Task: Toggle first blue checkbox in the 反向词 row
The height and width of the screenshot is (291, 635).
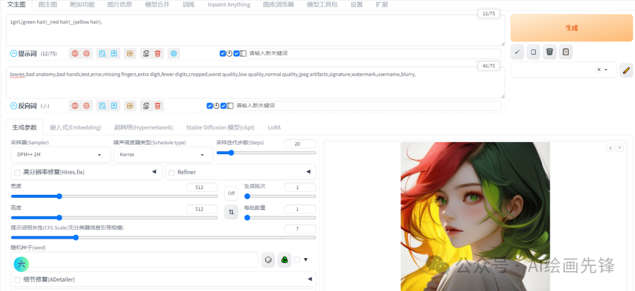Action: (x=210, y=106)
